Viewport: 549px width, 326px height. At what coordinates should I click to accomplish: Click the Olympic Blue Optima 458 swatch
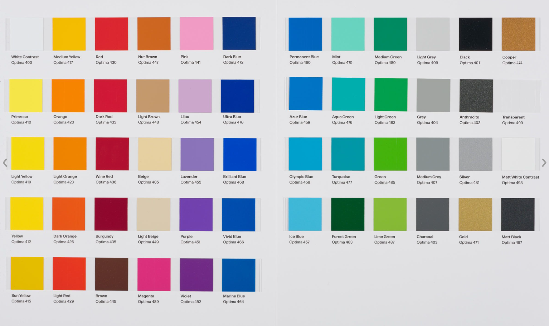(305, 154)
